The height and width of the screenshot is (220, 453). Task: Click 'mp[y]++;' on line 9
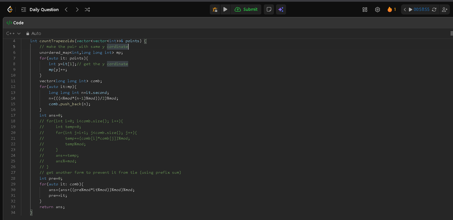(x=58, y=69)
